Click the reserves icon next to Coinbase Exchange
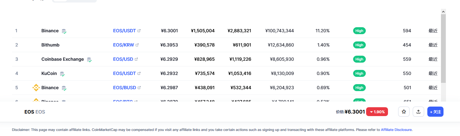The image size is (460, 136). pos(89,59)
